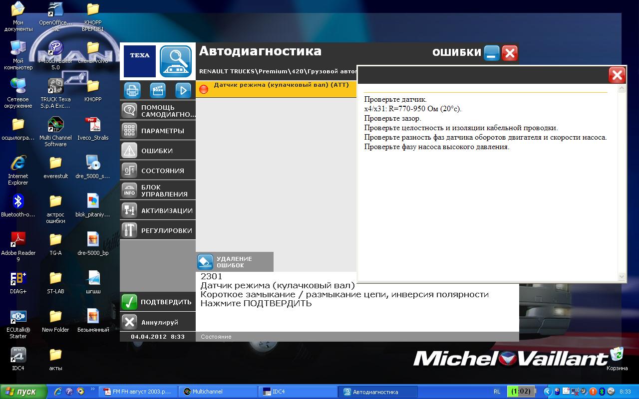Click the vehicle magnifier autodiagnosis icon
This screenshot has width=639, height=399.
[176, 61]
